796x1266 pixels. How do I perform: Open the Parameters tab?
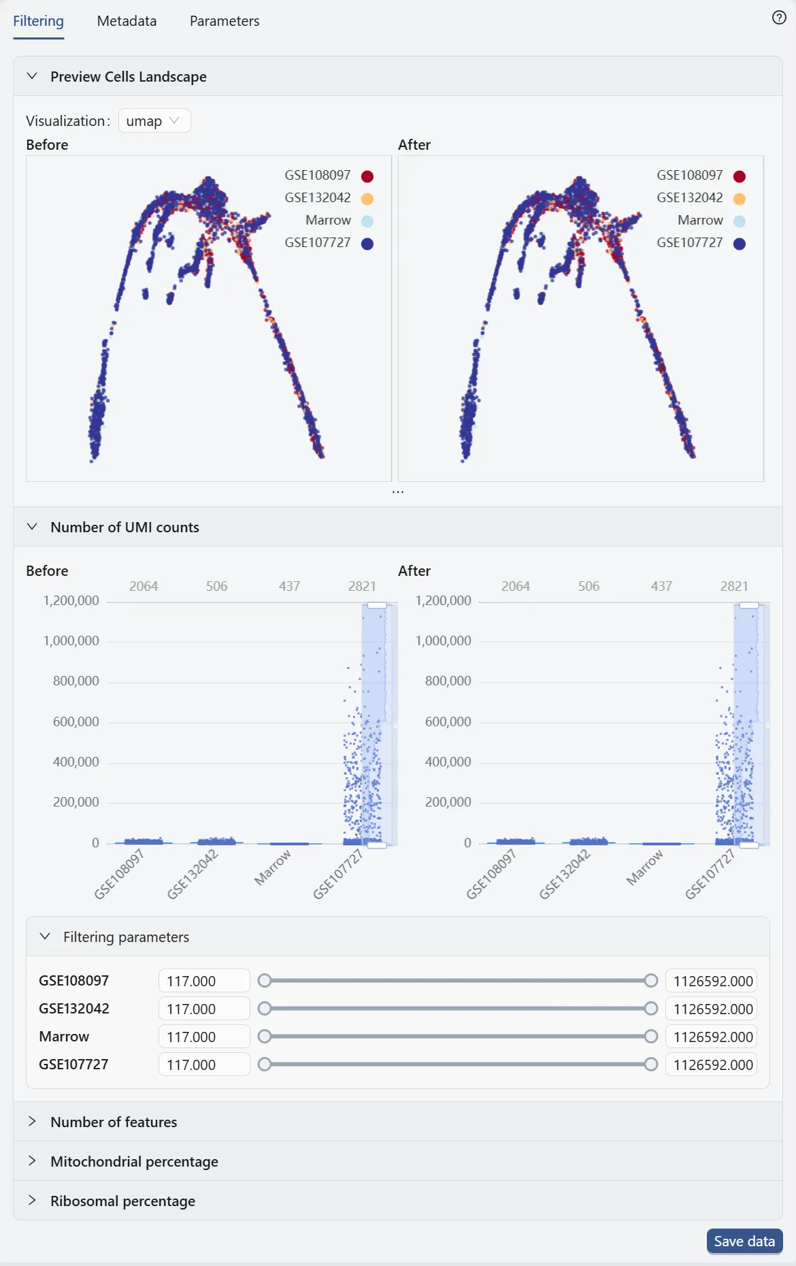225,21
